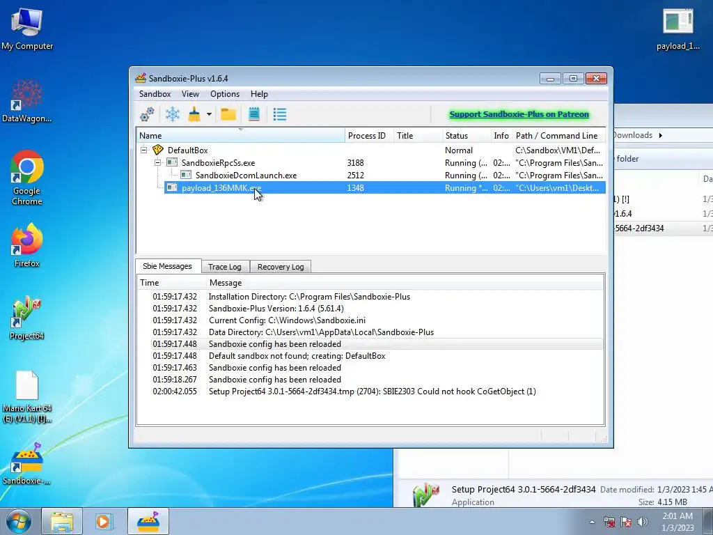The width and height of the screenshot is (713, 535).
Task: Switch to the Recovery Log tab
Action: (x=281, y=267)
